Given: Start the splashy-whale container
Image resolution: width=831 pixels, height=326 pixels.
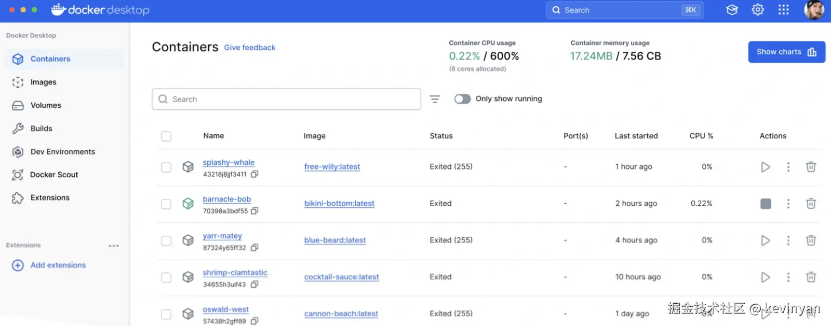Looking at the screenshot, I should (x=765, y=167).
